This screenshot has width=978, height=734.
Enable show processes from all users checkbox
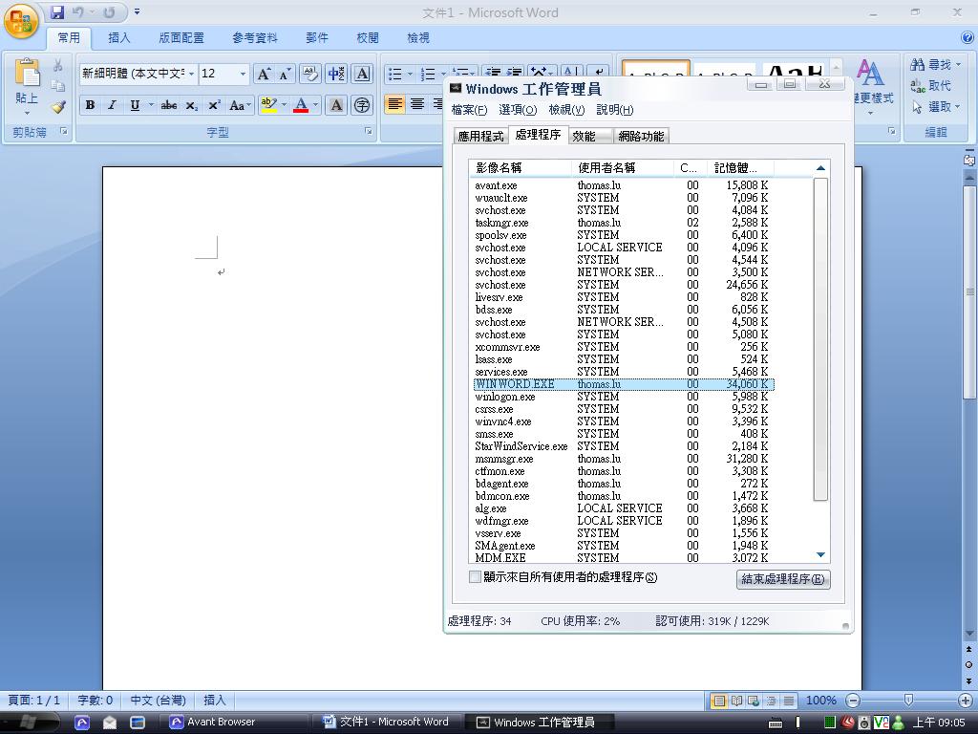point(476,577)
